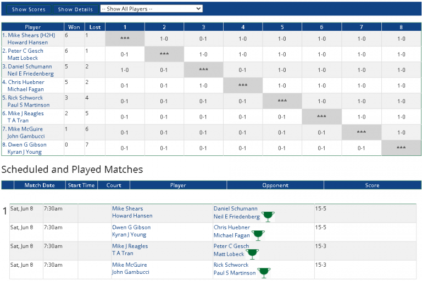Open Kyran J Young standings link
This screenshot has height=281, width=422.
click(x=25, y=152)
